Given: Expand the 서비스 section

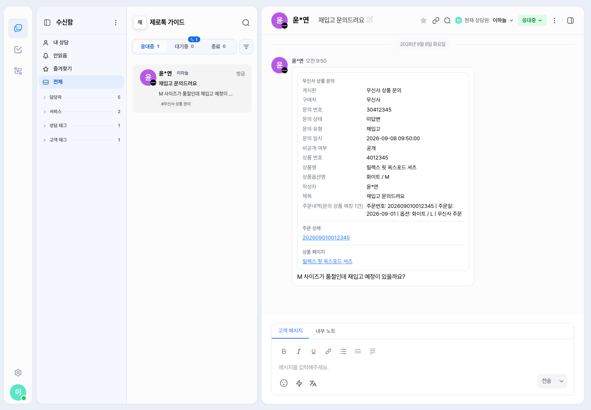Looking at the screenshot, I should [82, 112].
